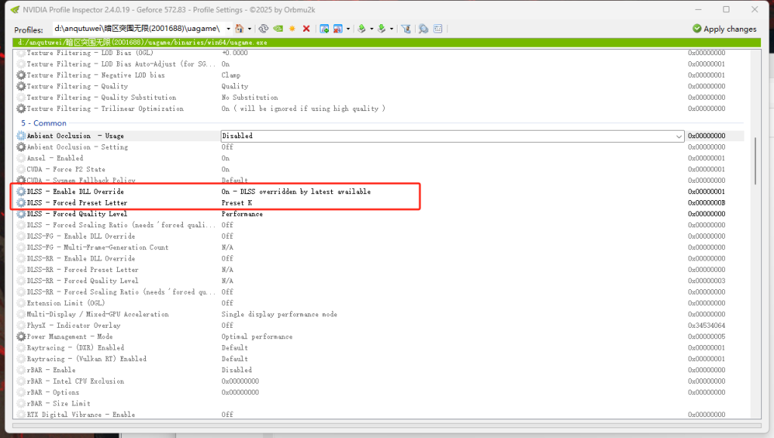The image size is (774, 438).
Task: Open the dropdown arrow beside the Home icon
Action: [249, 29]
